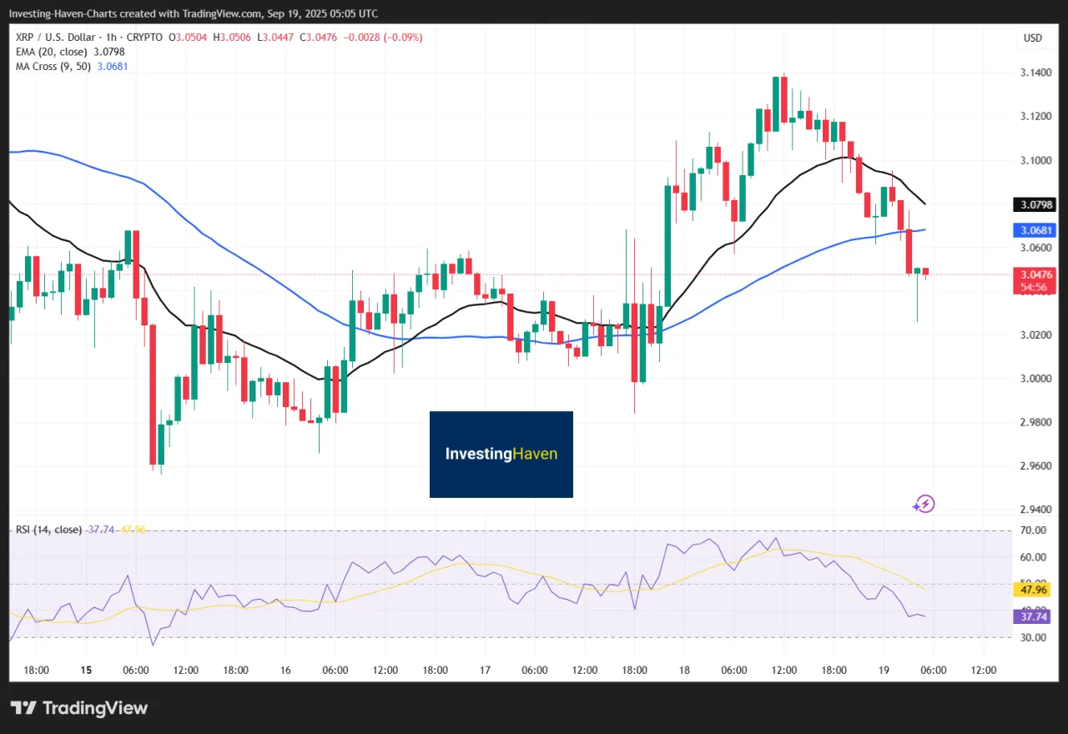The width and height of the screenshot is (1068, 734).
Task: Select the RSI (14, close) indicator legend
Action: 47,530
